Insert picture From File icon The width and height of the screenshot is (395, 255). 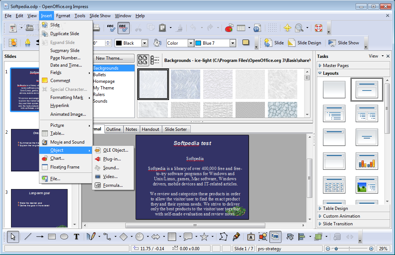(263, 237)
